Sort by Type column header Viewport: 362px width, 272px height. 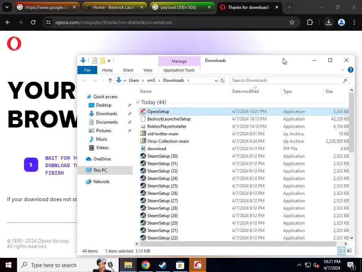302,91
